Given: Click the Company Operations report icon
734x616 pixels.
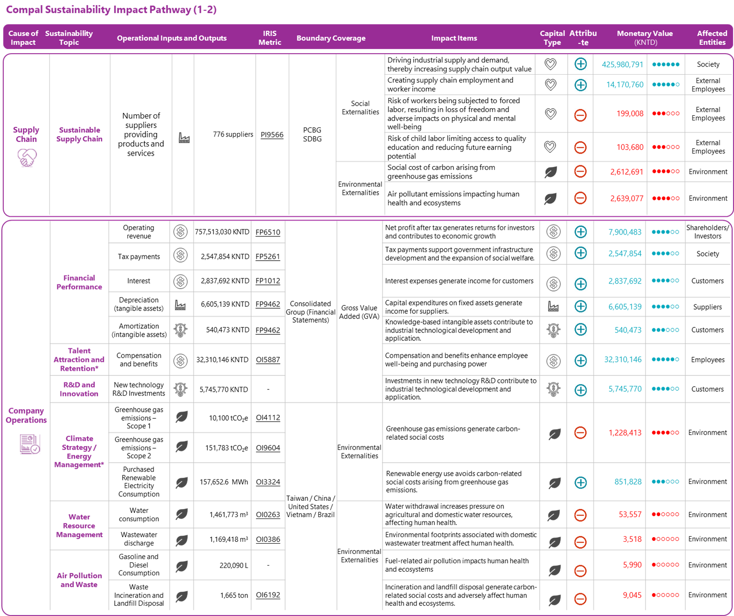Looking at the screenshot, I should [x=30, y=443].
